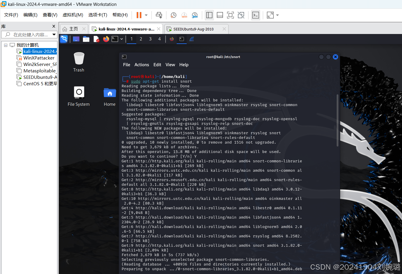
Task: Switch to workspace 1
Action: (132, 39)
